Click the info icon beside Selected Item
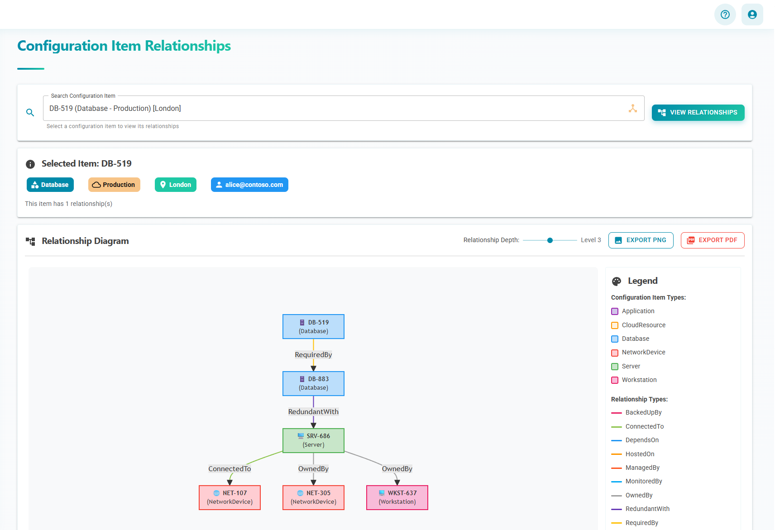The width and height of the screenshot is (775, 530). click(x=30, y=164)
